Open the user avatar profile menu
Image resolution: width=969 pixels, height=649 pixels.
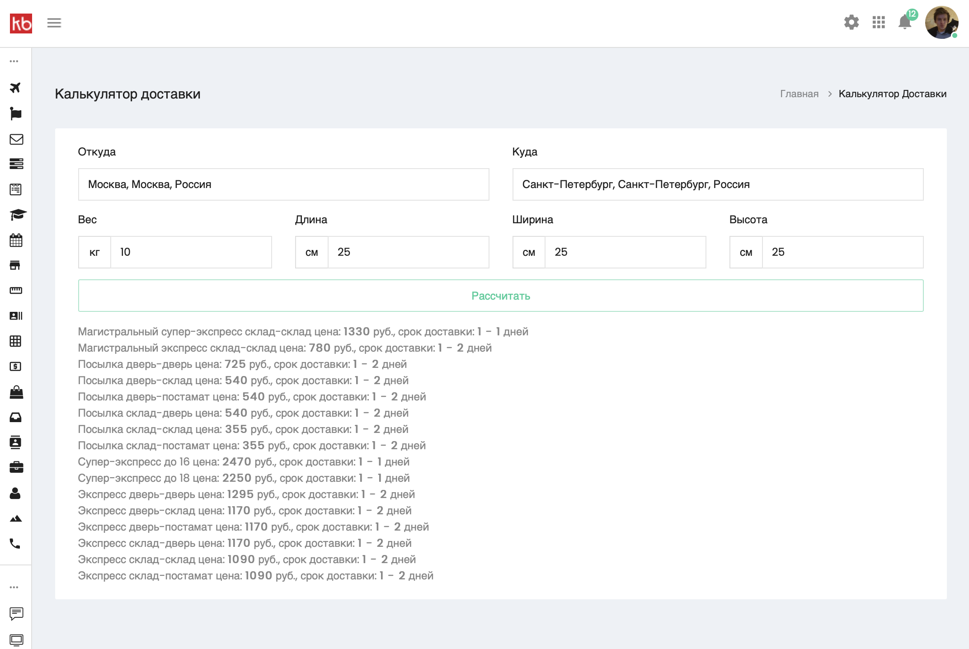pyautogui.click(x=941, y=22)
